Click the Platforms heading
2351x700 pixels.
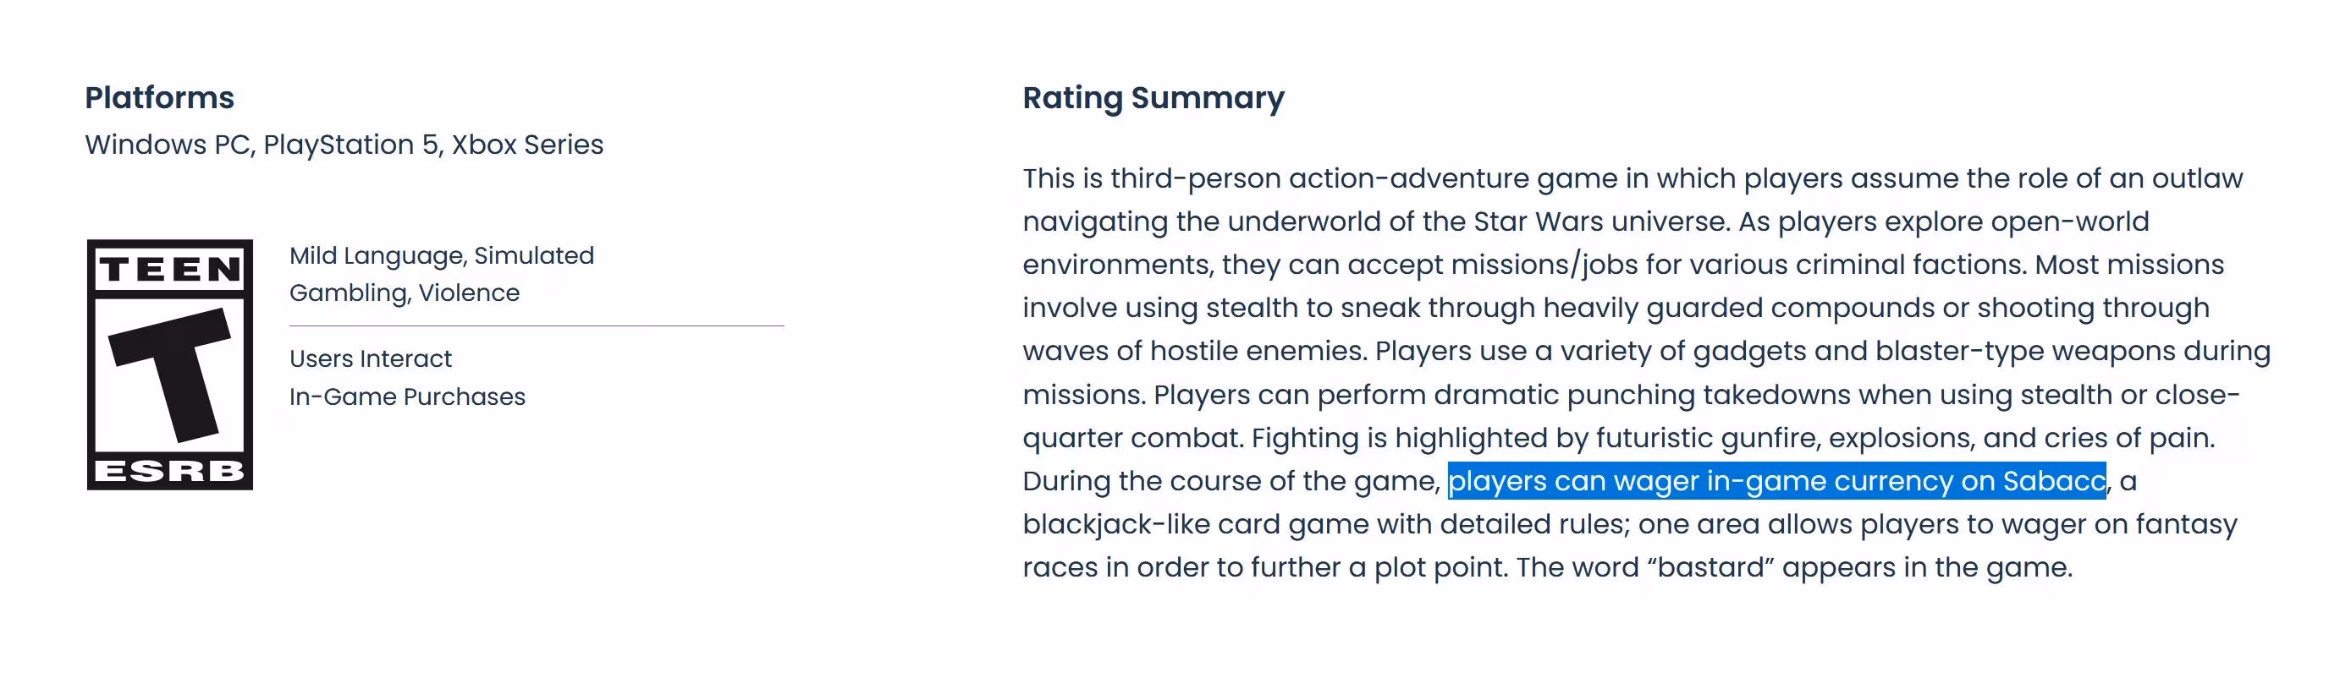(160, 97)
